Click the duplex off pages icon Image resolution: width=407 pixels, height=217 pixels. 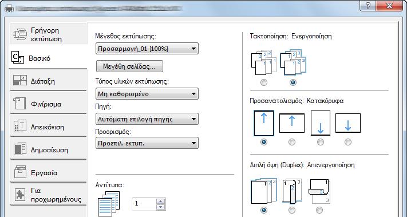(x=264, y=192)
